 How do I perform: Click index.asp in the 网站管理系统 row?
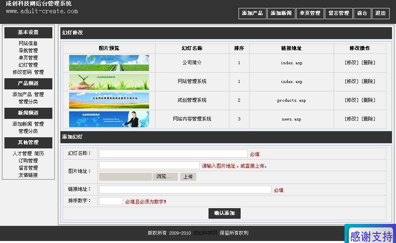(291, 82)
